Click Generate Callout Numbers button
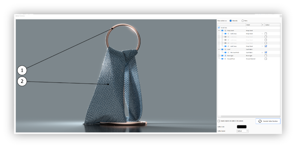Image resolution: width=296 pixels, height=148 pixels. (268, 121)
